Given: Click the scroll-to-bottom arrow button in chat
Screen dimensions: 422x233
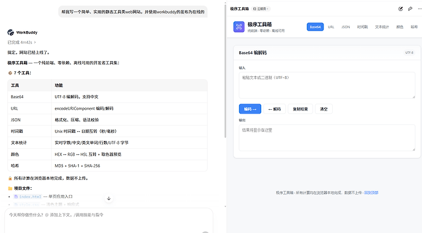Looking at the screenshot, I should click(x=109, y=198).
